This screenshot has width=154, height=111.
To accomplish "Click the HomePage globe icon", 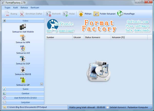I will coord(120,13).
